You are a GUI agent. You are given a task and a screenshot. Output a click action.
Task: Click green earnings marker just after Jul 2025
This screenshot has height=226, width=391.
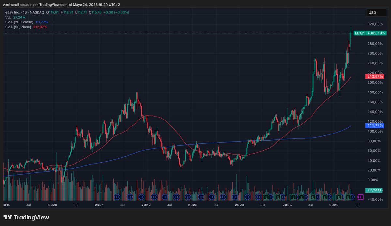click(313, 197)
